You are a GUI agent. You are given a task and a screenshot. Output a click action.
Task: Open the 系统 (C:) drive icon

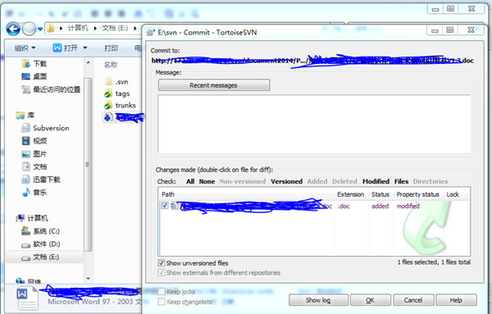(25, 231)
